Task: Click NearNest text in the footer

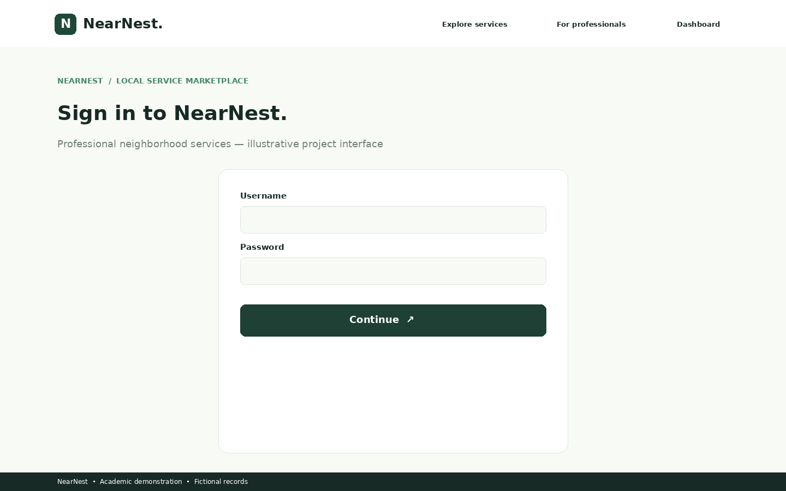Action: [x=73, y=482]
